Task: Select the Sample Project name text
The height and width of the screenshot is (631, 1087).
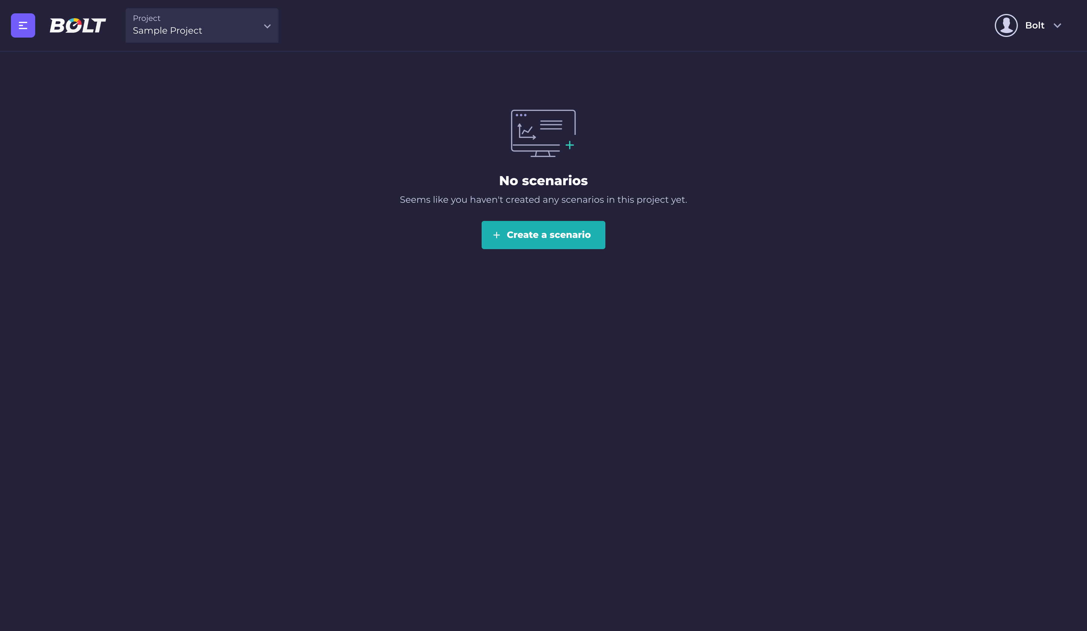Action: tap(167, 31)
